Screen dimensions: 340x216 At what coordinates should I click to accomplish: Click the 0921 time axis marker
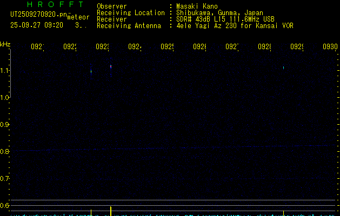tap(37, 46)
